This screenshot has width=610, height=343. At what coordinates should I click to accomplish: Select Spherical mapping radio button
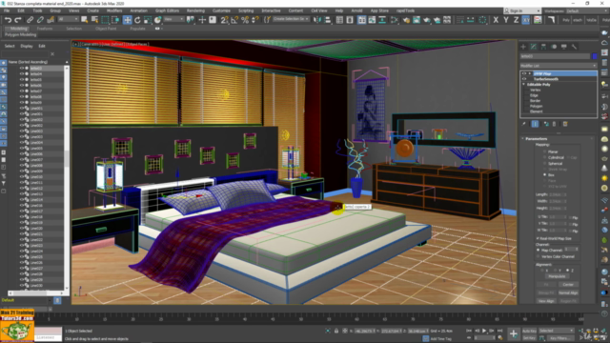click(x=544, y=163)
